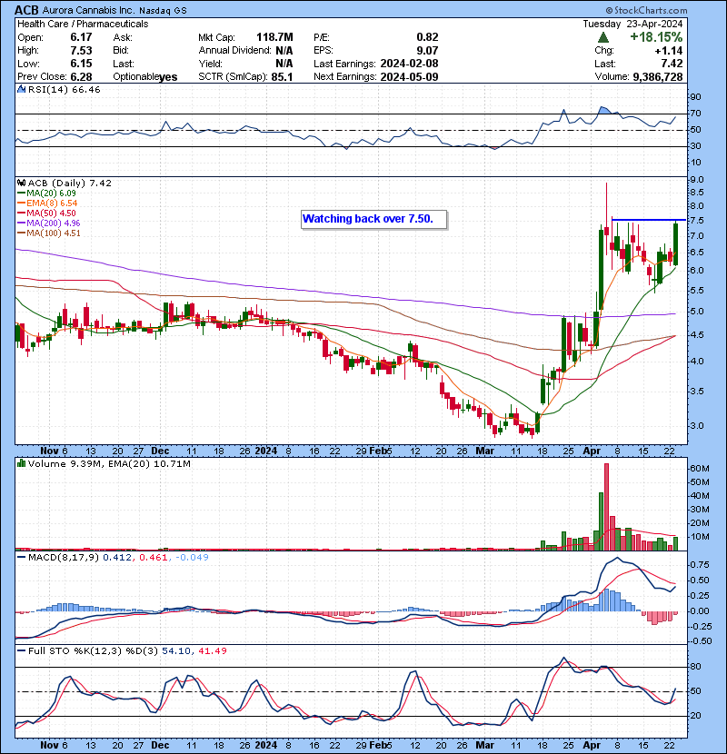Image resolution: width=727 pixels, height=754 pixels.
Task: Click the Prev Close 6.28 value
Action: pos(81,77)
